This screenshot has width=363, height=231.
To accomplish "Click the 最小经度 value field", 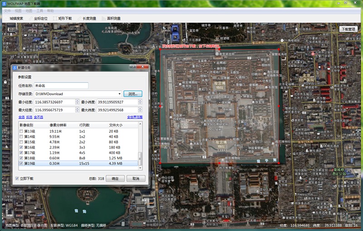I will [x=54, y=102].
